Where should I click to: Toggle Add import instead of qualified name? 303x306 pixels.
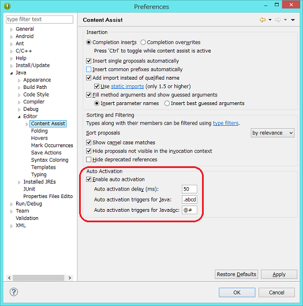[88, 78]
